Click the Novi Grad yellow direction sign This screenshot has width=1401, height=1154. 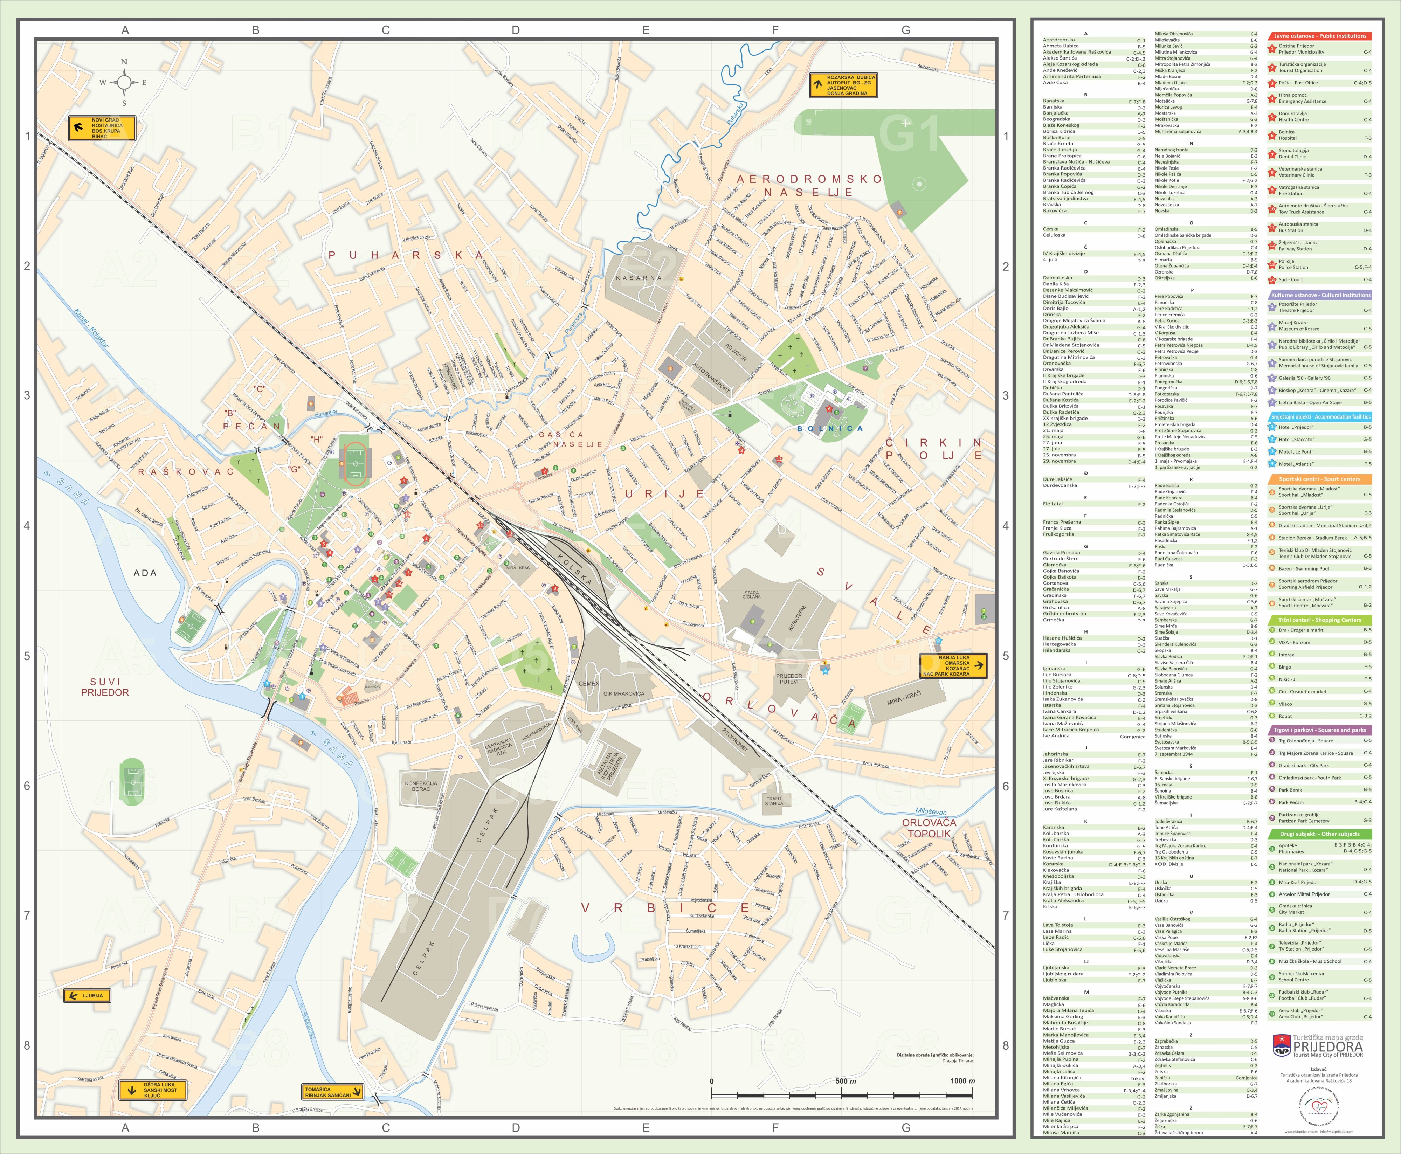click(102, 128)
